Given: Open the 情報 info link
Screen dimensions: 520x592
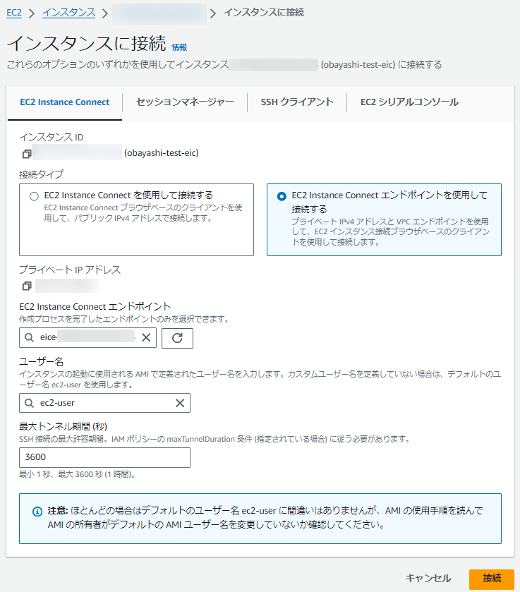Looking at the screenshot, I should click(x=179, y=47).
